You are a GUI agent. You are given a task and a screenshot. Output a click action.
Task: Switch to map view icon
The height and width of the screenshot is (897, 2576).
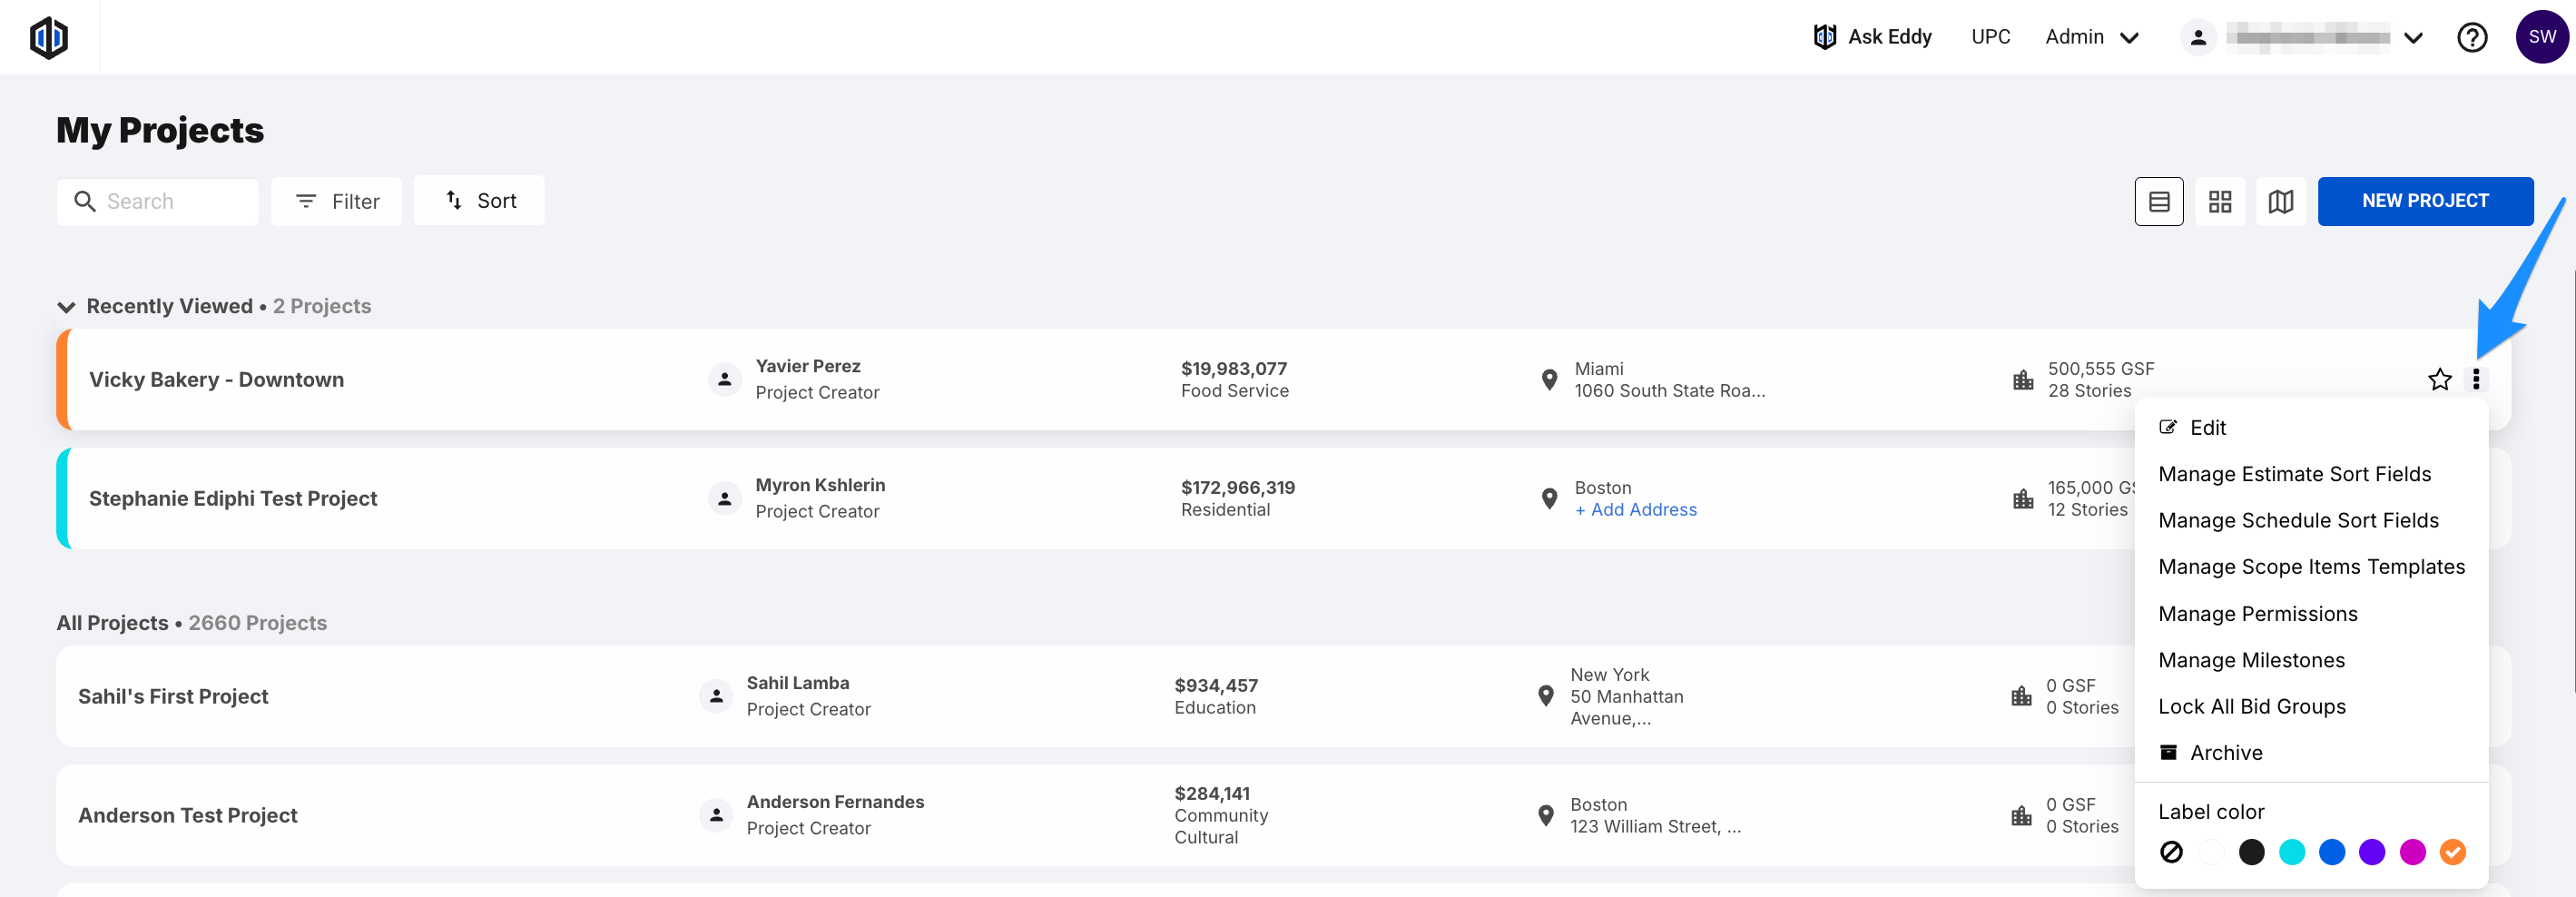coord(2280,201)
